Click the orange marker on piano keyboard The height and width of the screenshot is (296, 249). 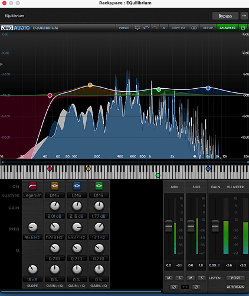point(89,169)
